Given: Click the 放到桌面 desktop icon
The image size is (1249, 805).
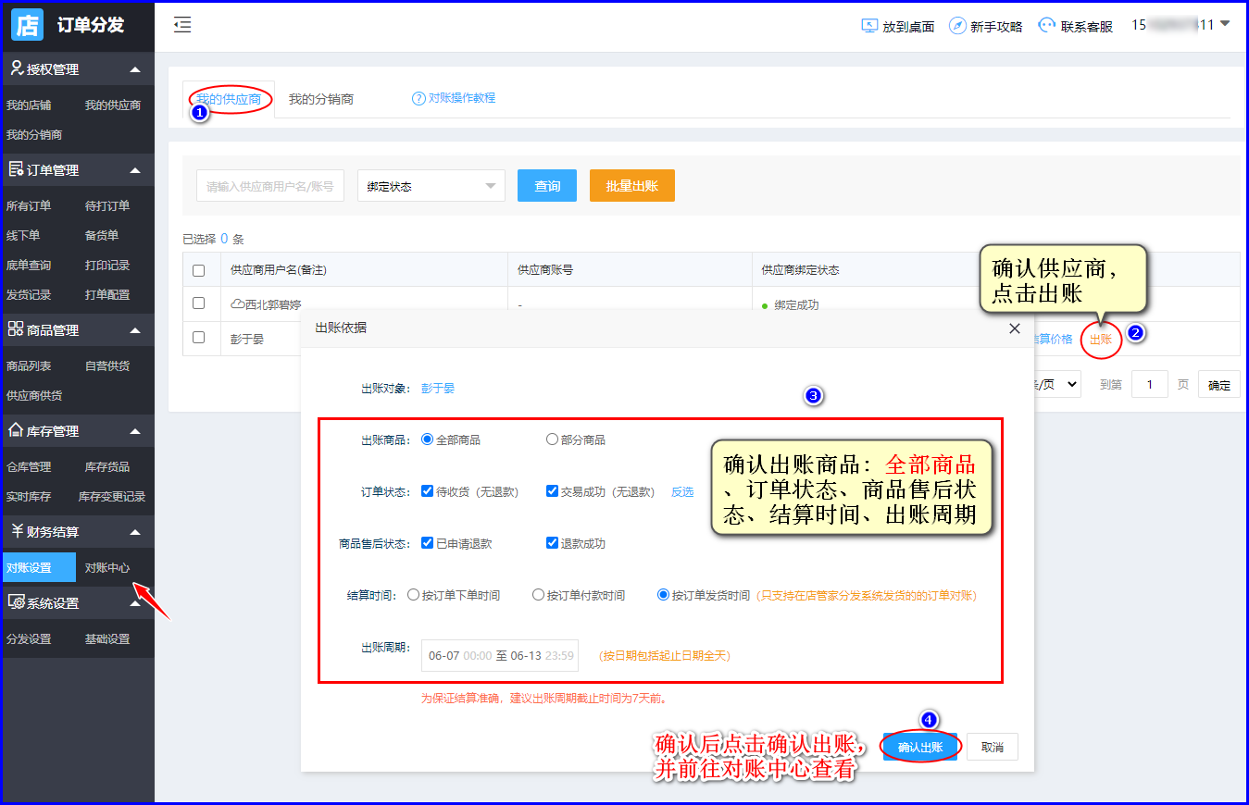Looking at the screenshot, I should [869, 26].
